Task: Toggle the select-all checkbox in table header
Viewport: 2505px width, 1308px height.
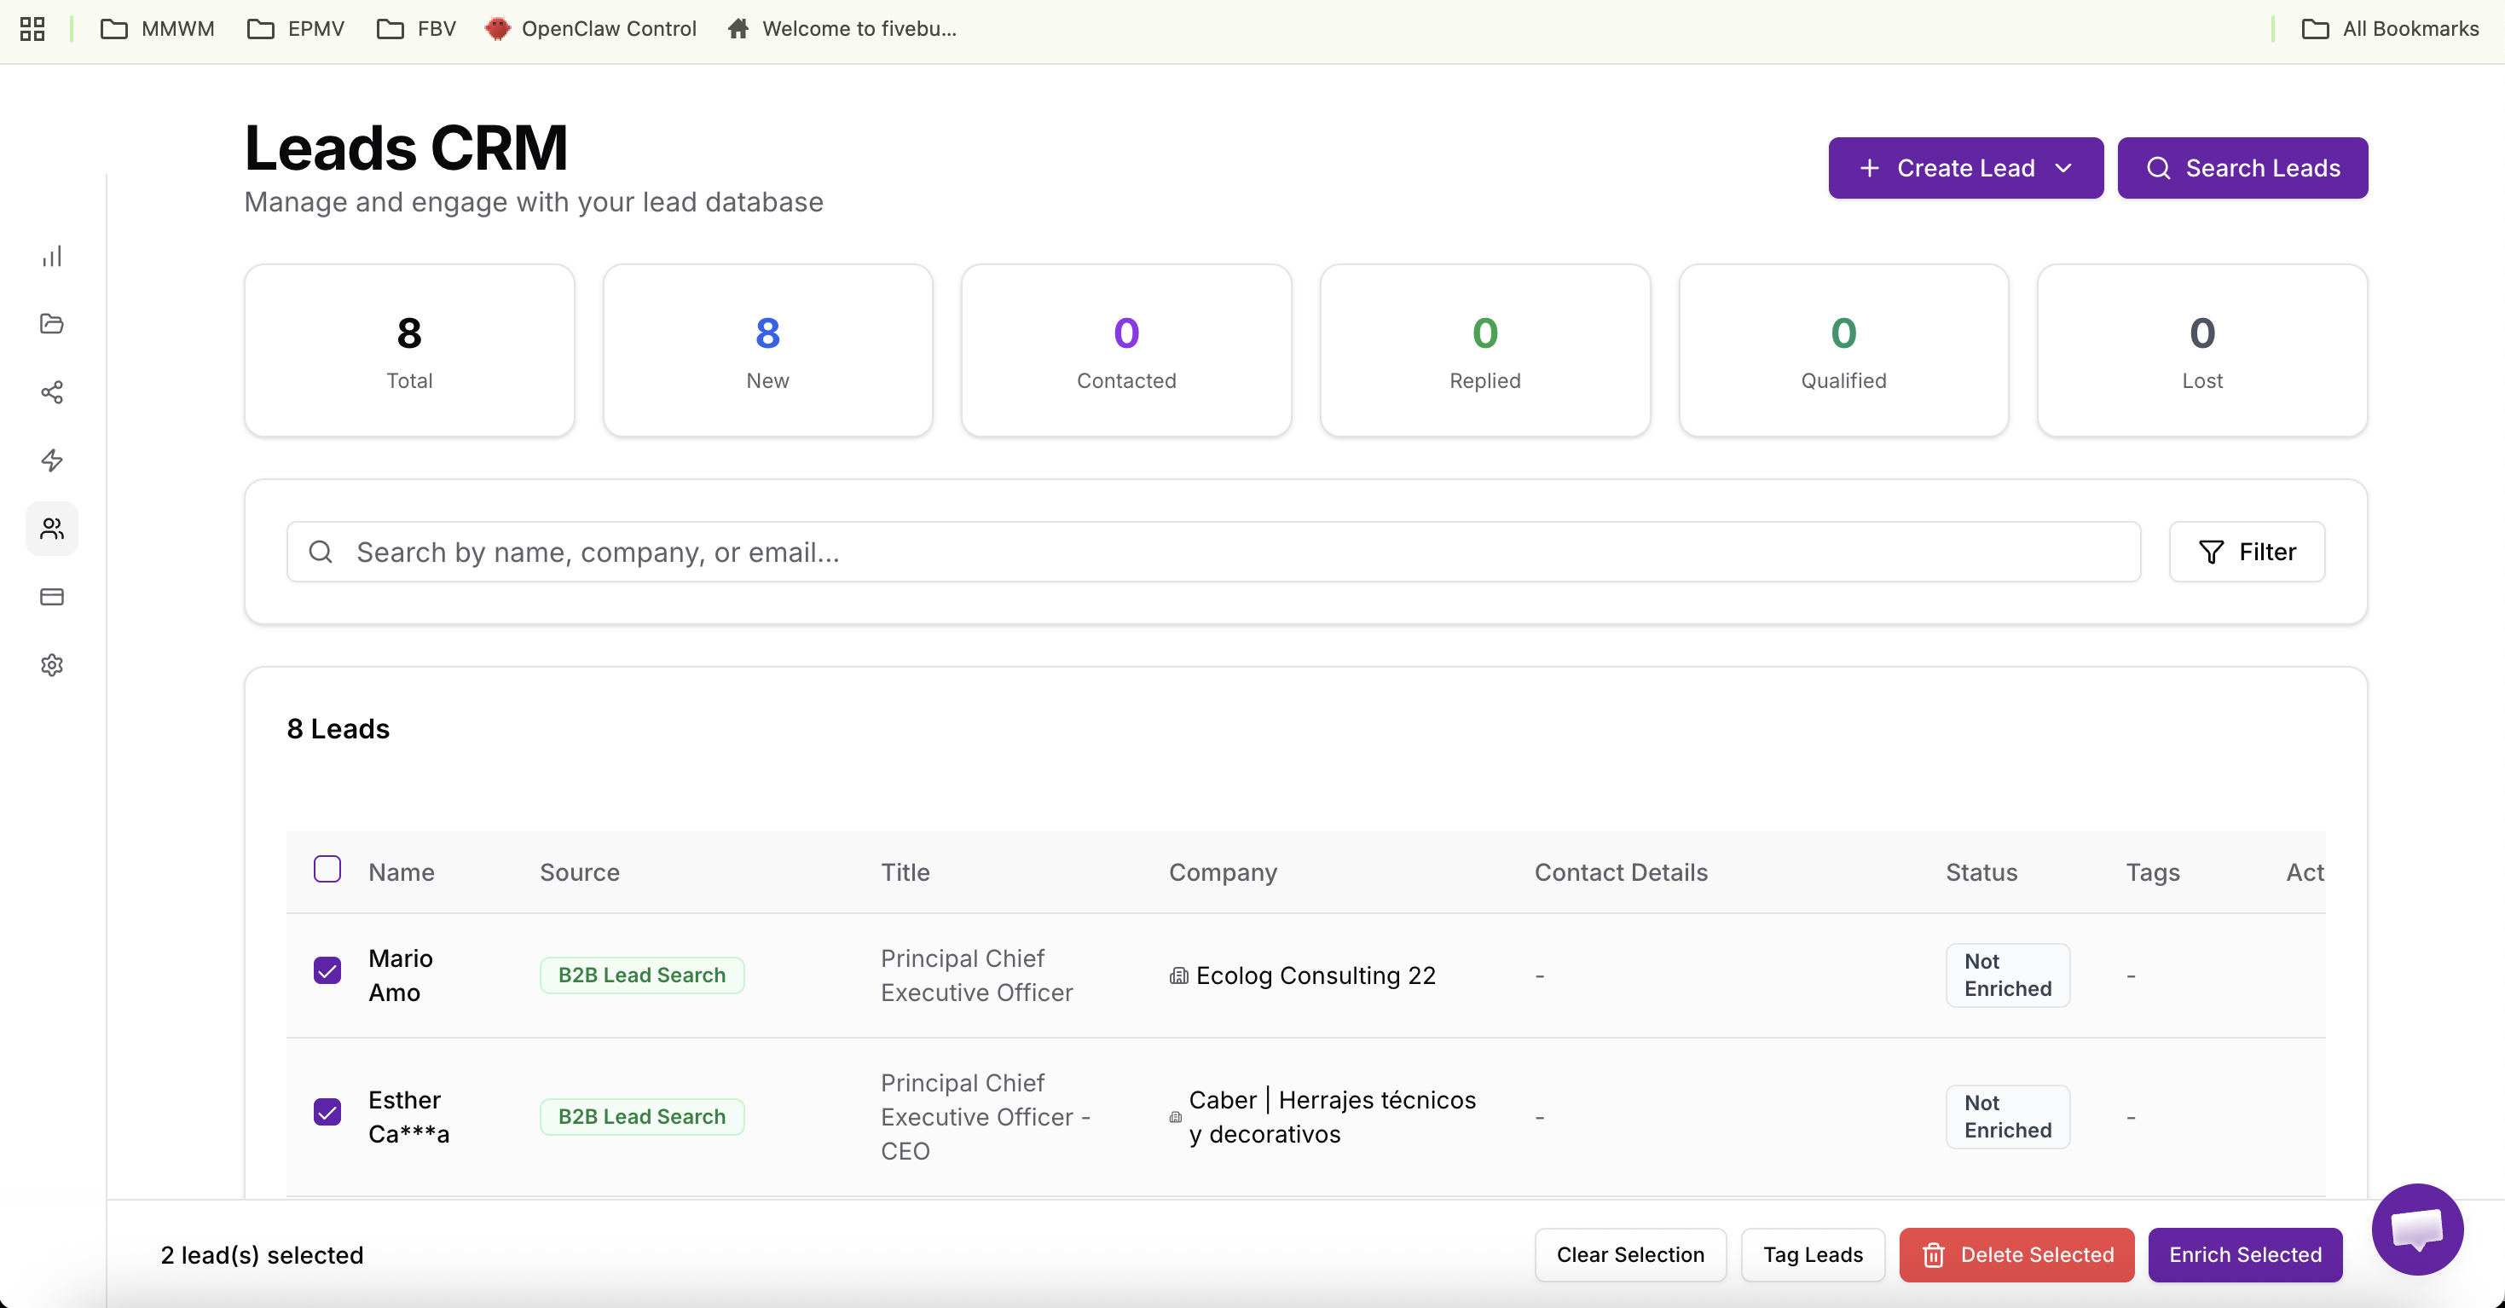Action: [x=327, y=868]
